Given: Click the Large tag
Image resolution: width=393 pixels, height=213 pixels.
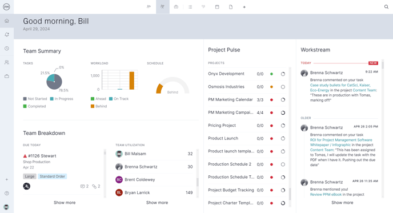Looking at the screenshot, I should click(30, 176).
